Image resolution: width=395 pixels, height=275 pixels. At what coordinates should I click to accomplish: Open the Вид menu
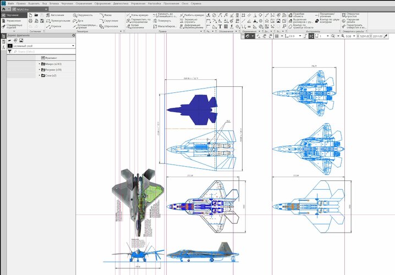point(45,3)
